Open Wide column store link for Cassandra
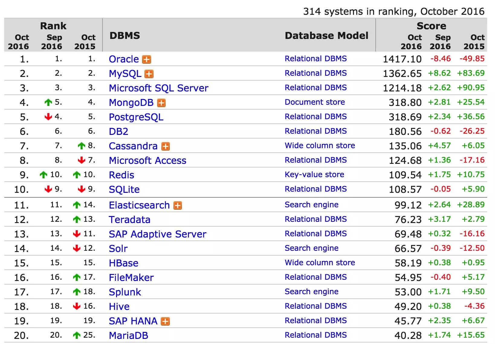This screenshot has height=344, width=495. (320, 145)
